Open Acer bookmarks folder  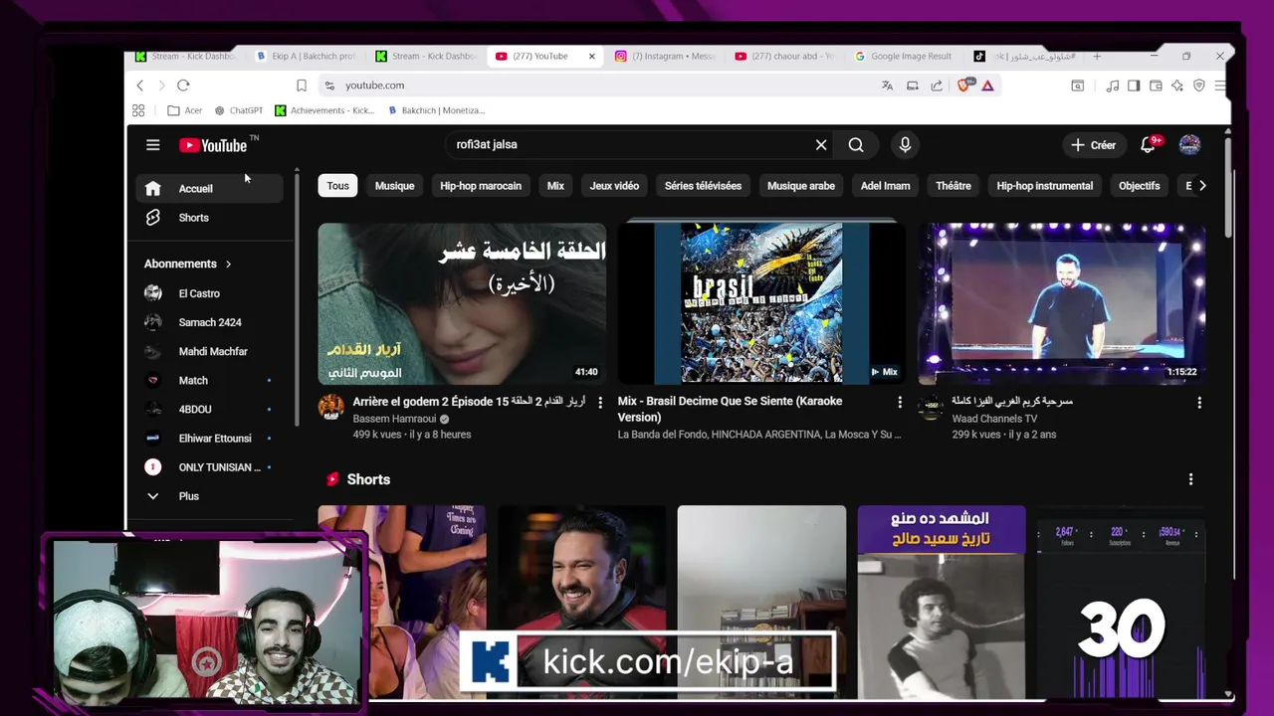(x=185, y=110)
